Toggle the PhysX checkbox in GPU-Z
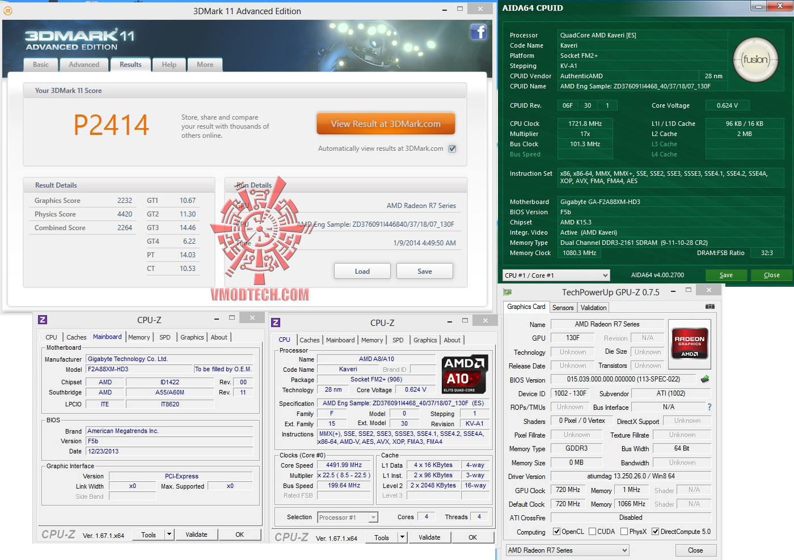This screenshot has width=794, height=560. pos(624,532)
